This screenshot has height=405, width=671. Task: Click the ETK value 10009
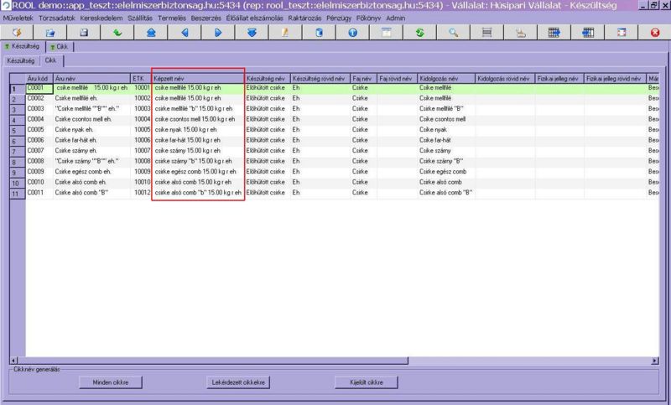click(142, 172)
